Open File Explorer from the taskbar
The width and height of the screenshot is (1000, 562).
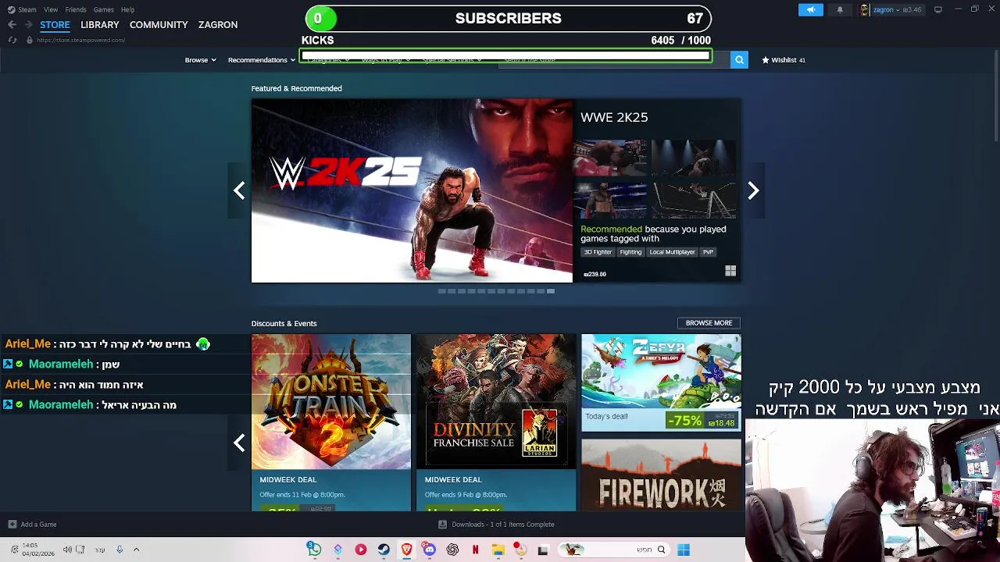click(498, 550)
